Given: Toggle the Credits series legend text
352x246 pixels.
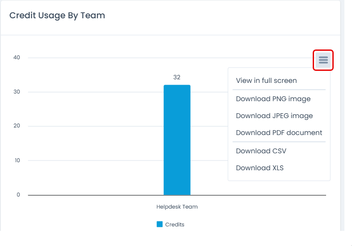Looking at the screenshot, I should tap(175, 225).
